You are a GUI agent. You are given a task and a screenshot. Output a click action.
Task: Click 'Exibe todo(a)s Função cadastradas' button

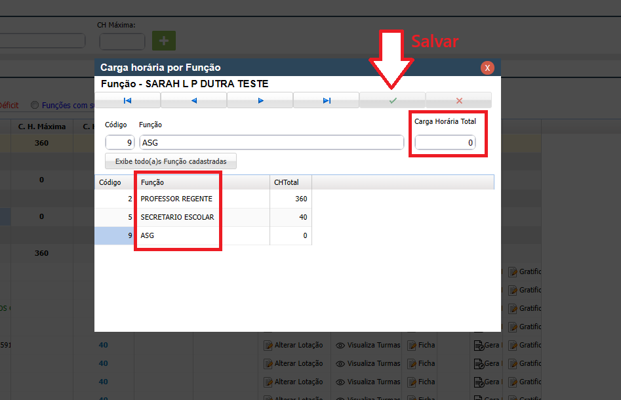click(170, 161)
